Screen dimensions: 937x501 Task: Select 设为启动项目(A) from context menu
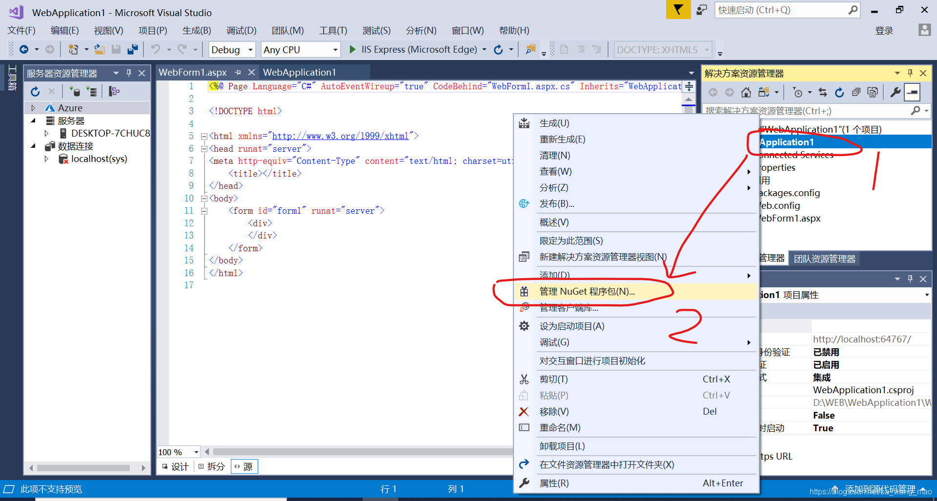point(636,326)
